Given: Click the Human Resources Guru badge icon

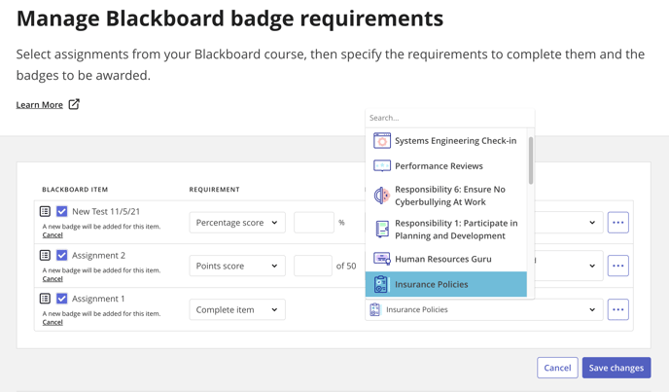Looking at the screenshot, I should pyautogui.click(x=382, y=259).
